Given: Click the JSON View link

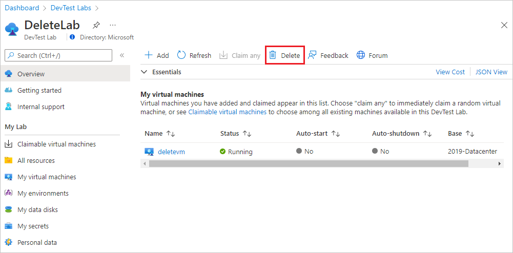Looking at the screenshot, I should 491,72.
